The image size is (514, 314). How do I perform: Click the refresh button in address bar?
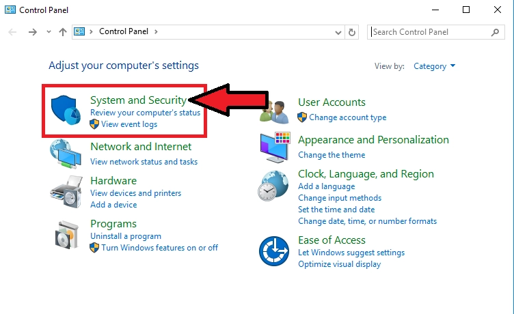[353, 32]
